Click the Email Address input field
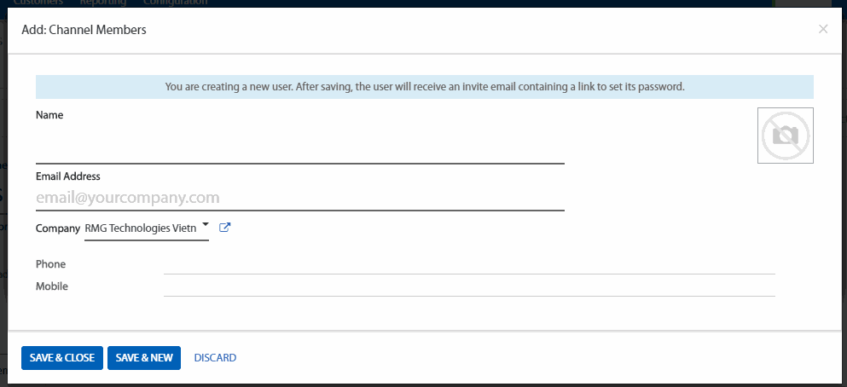 click(299, 198)
